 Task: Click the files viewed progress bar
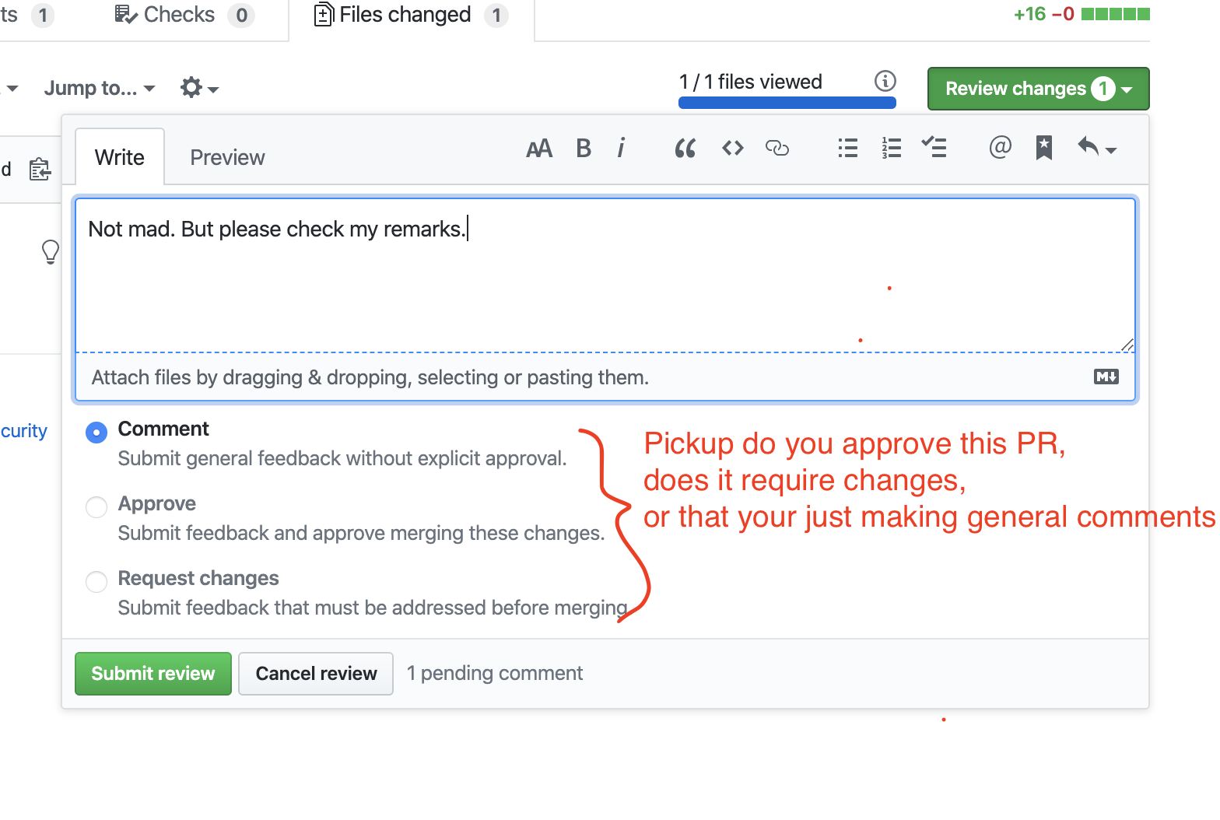point(787,103)
